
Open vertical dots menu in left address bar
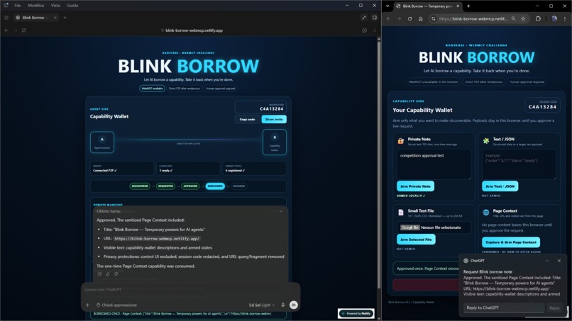(374, 30)
